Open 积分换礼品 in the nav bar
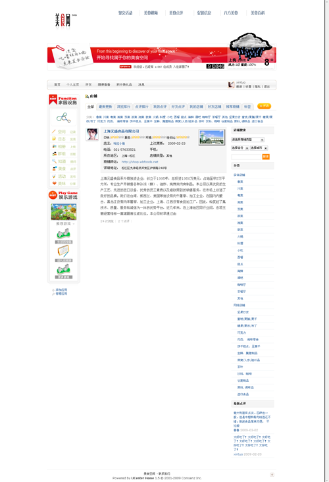Image resolution: width=329 pixels, height=482 pixels. pos(124,84)
